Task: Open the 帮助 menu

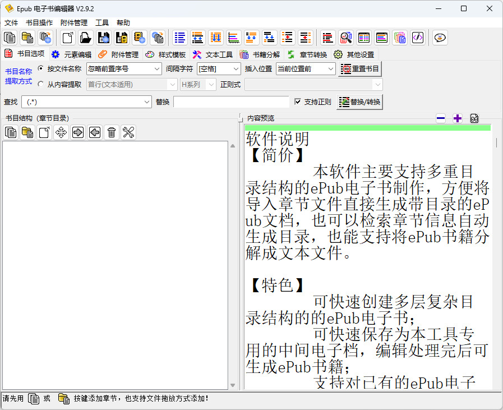Action: (x=123, y=23)
